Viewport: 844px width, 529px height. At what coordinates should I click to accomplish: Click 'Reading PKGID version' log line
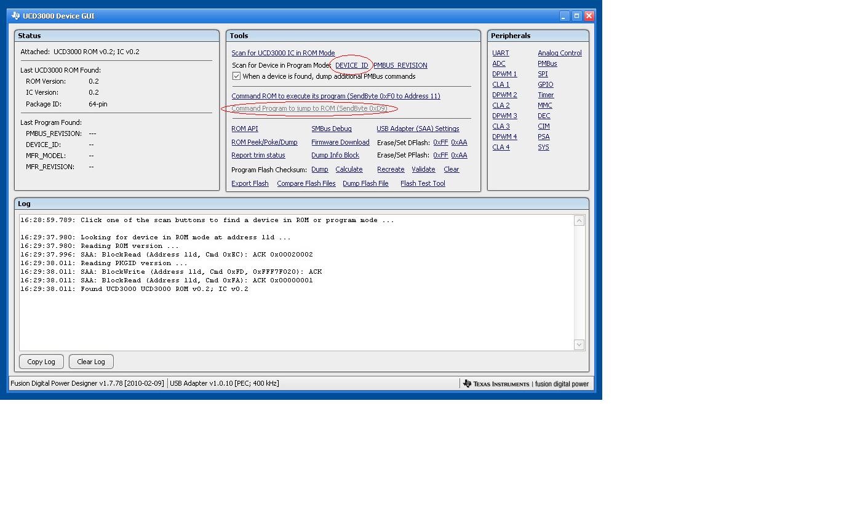(103, 263)
